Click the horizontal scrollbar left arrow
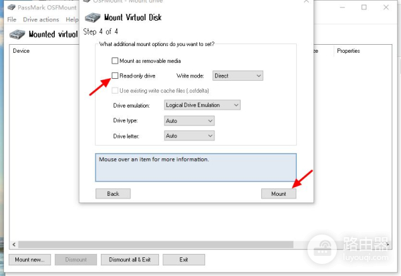401x276 pixels. click(14, 245)
